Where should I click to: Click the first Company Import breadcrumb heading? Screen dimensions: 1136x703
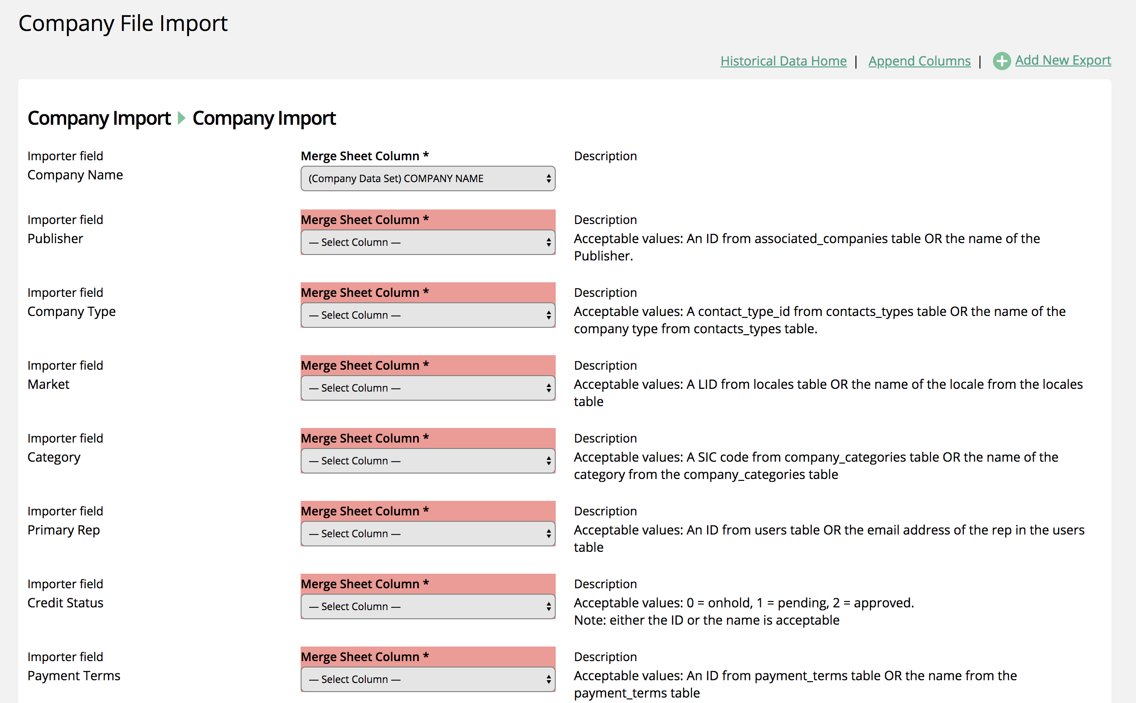(x=99, y=118)
